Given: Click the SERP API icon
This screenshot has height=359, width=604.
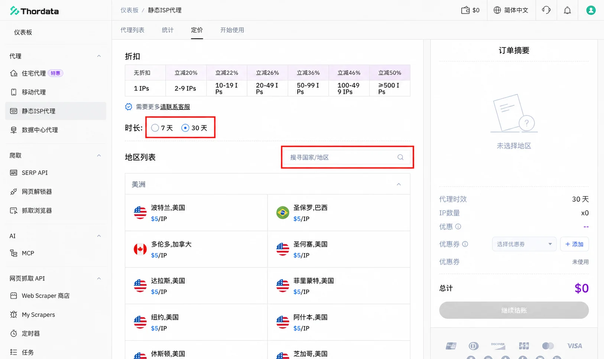Looking at the screenshot, I should click(x=14, y=173).
